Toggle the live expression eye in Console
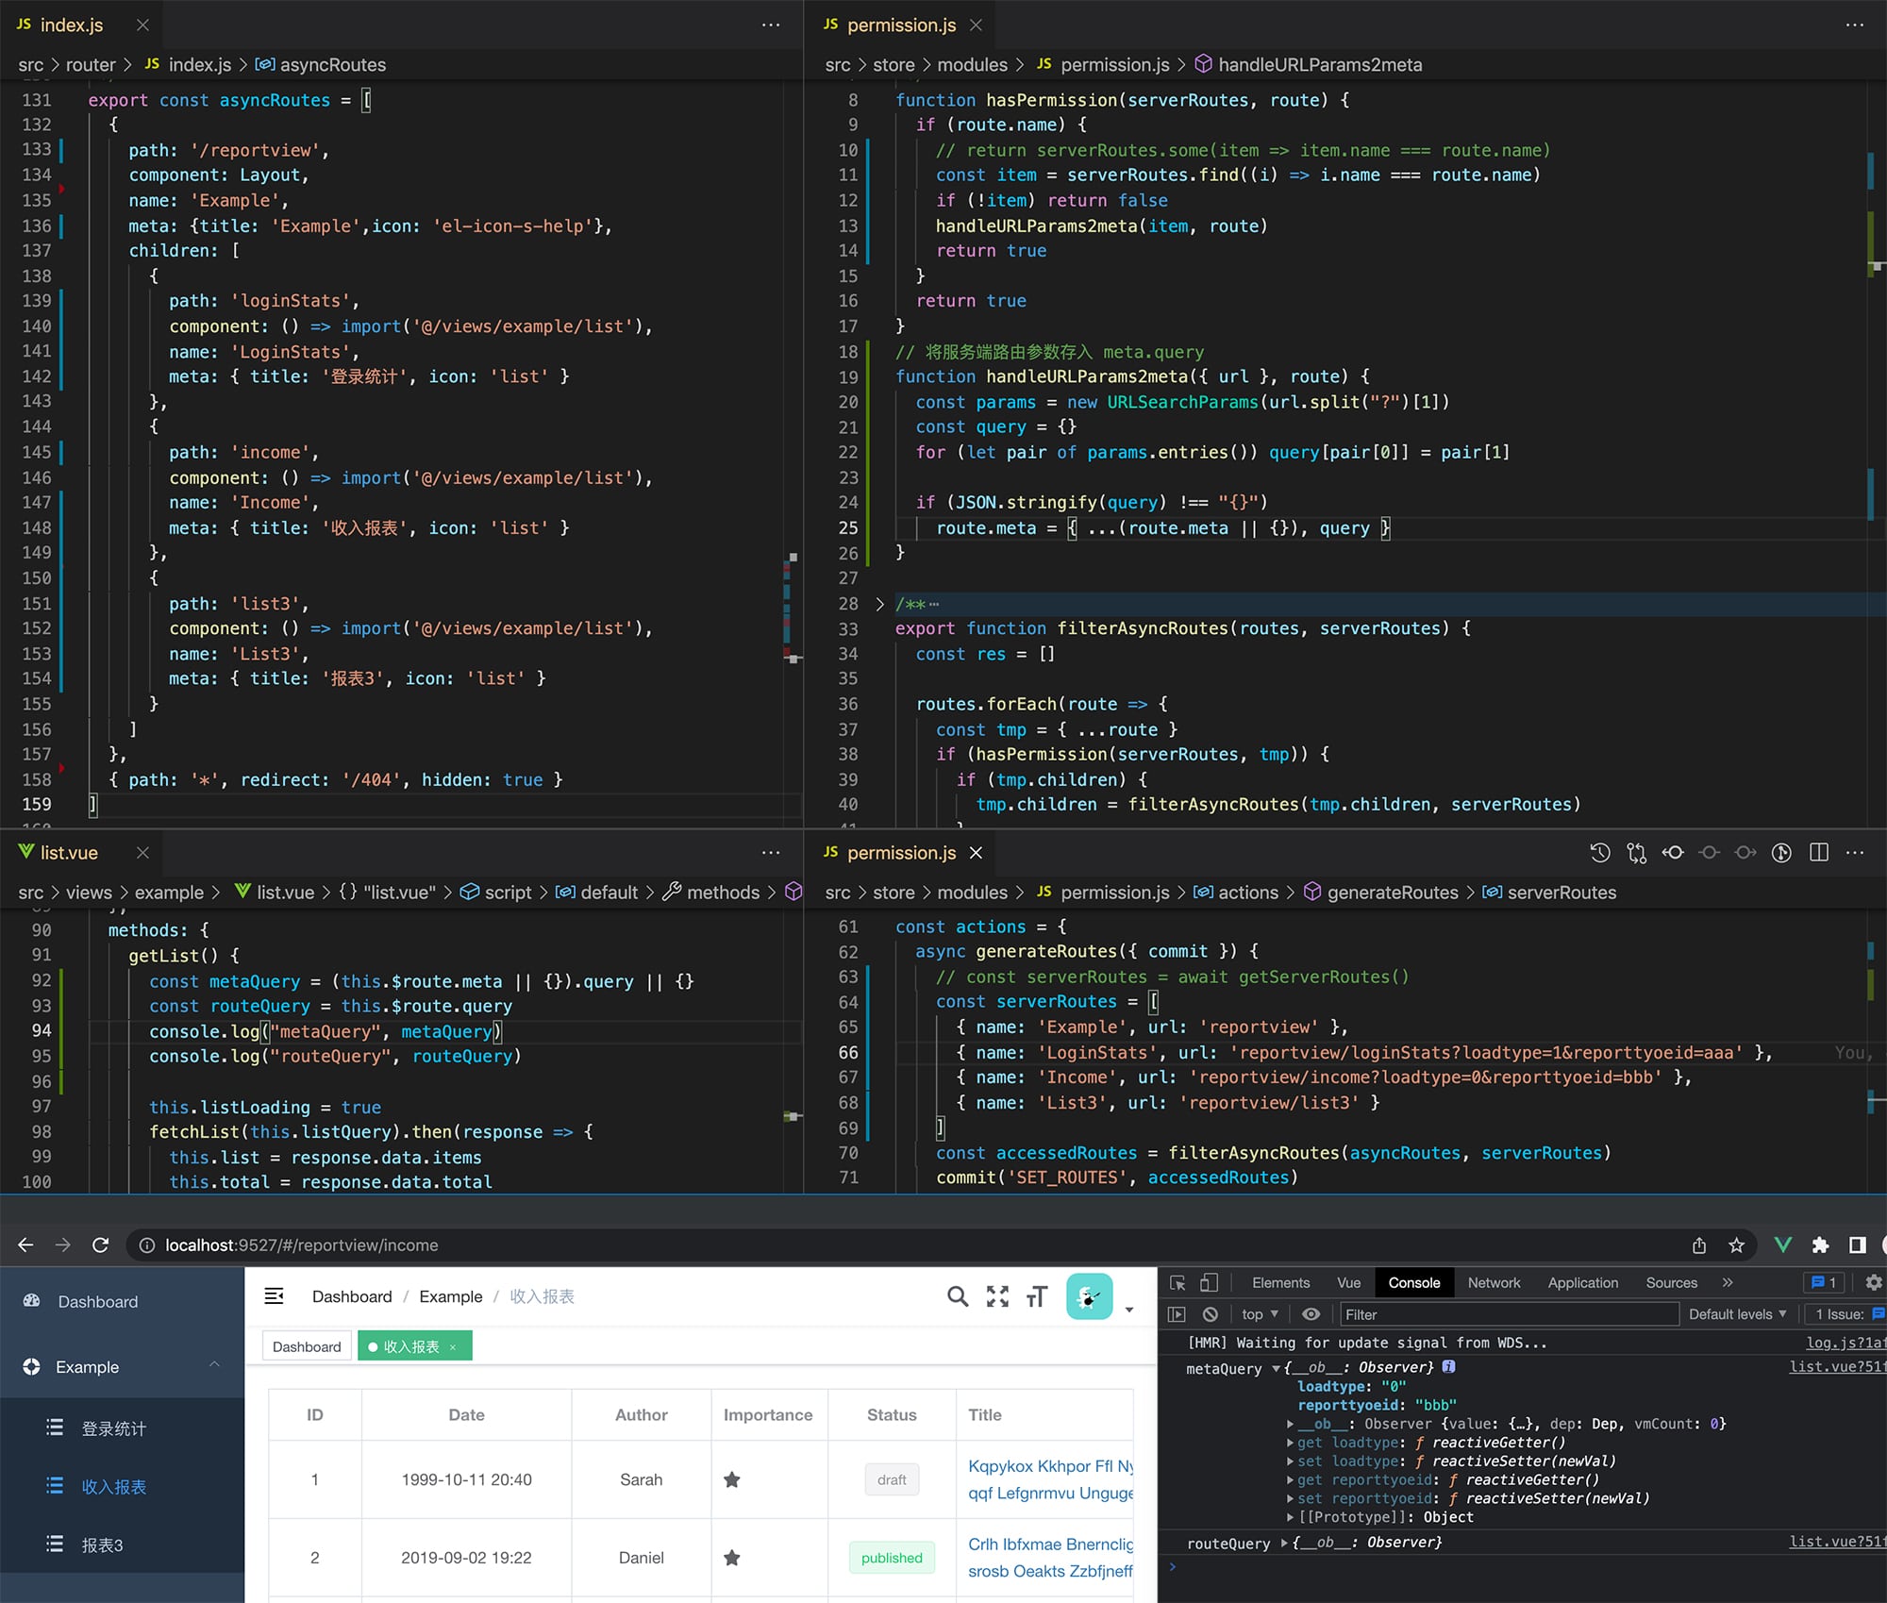Viewport: 1887px width, 1603px height. point(1311,1313)
